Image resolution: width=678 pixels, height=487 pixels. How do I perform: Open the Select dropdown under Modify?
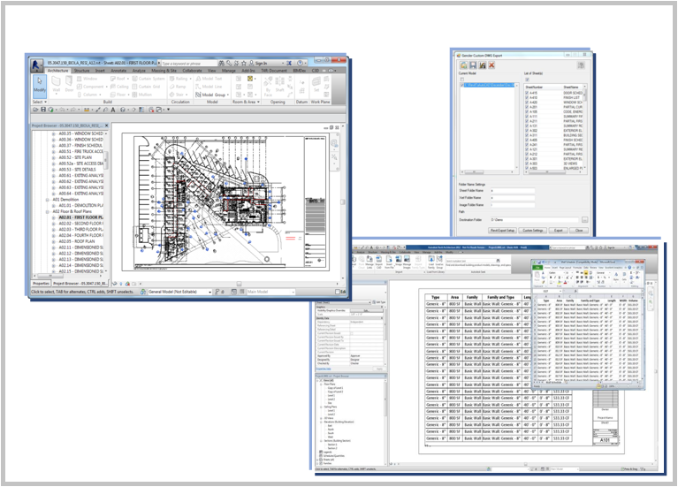tap(40, 102)
